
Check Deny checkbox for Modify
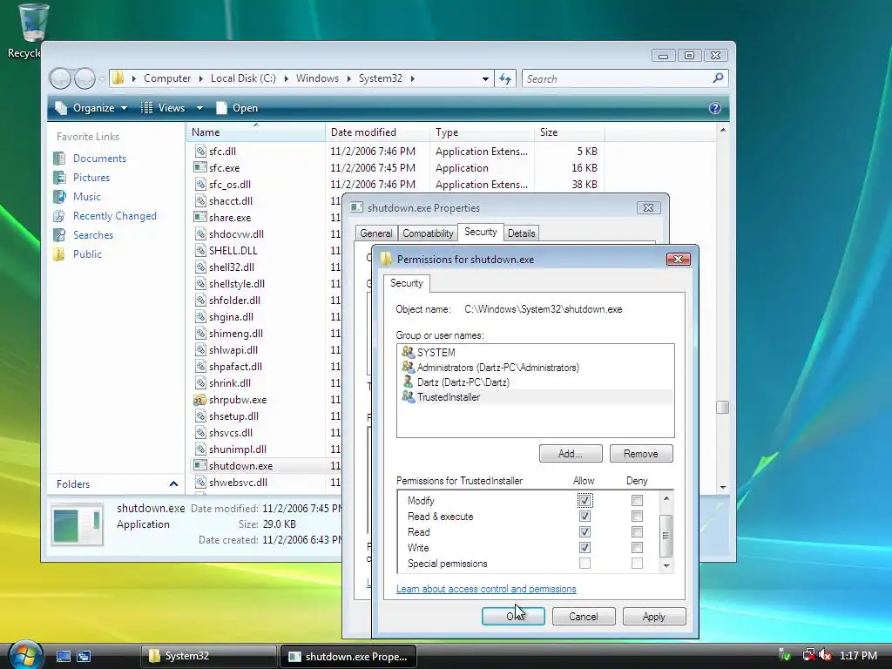pyautogui.click(x=637, y=501)
